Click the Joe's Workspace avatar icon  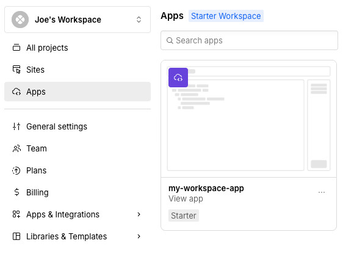click(20, 20)
